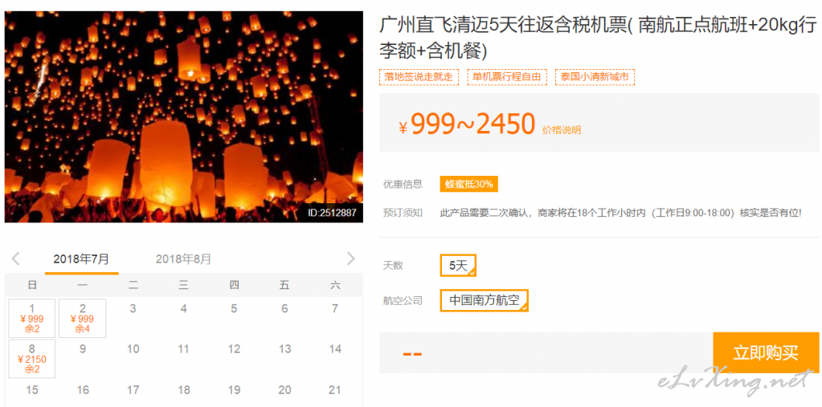Go to previous month with left arrow
The height and width of the screenshot is (407, 822).
pyautogui.click(x=16, y=258)
